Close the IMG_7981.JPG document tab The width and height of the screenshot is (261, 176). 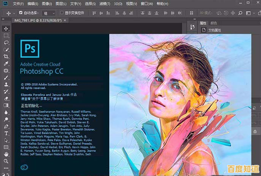click(x=65, y=21)
